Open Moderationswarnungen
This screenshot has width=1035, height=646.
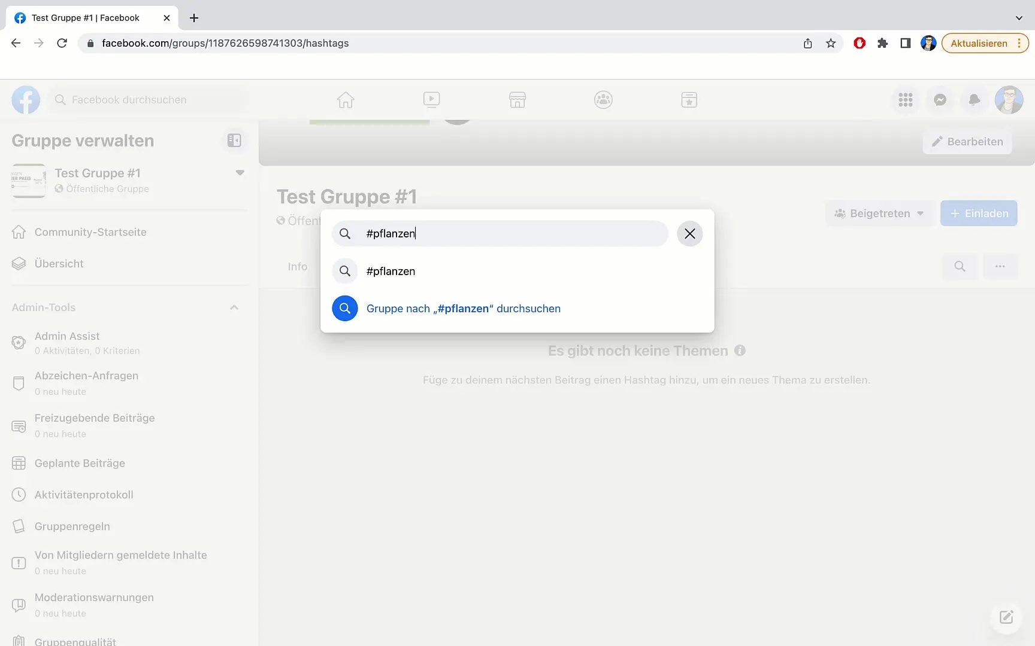pos(128,605)
